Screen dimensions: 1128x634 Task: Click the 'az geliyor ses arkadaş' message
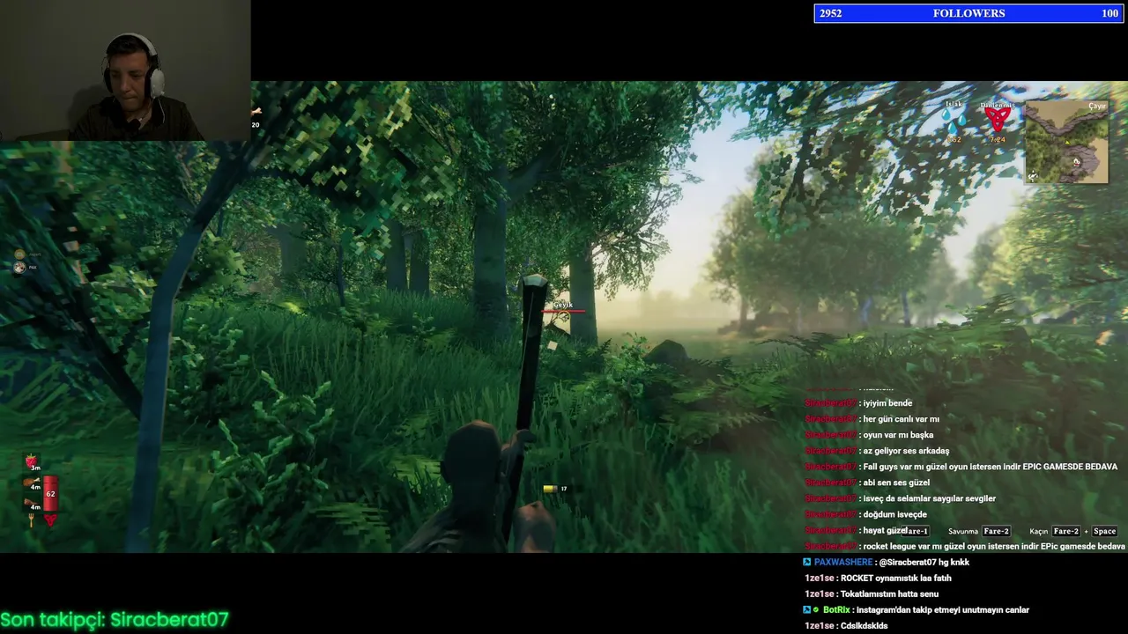pyautogui.click(x=906, y=451)
